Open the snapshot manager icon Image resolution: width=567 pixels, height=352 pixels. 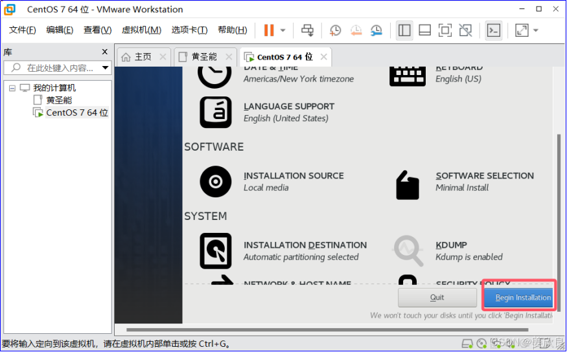coord(376,30)
